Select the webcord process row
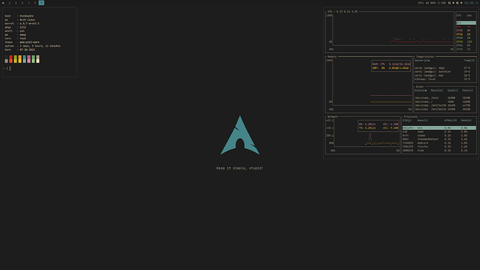 439,143
